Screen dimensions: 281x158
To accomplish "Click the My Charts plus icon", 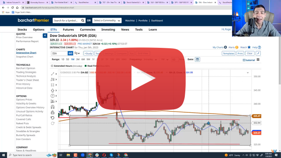I will point(225,47).
